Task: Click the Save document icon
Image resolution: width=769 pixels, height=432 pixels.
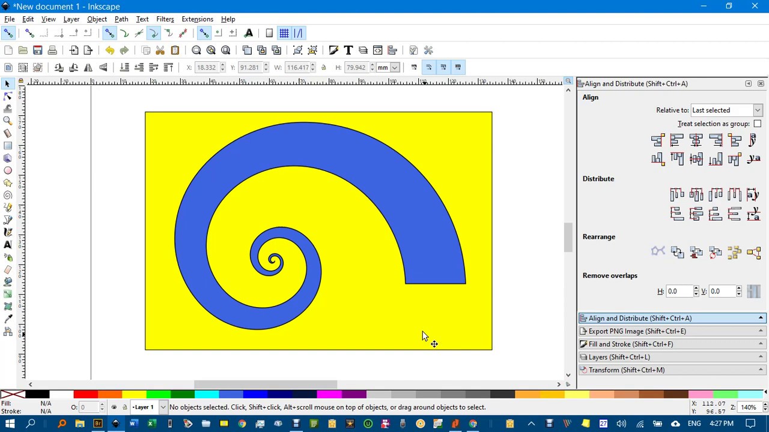Action: (x=37, y=50)
